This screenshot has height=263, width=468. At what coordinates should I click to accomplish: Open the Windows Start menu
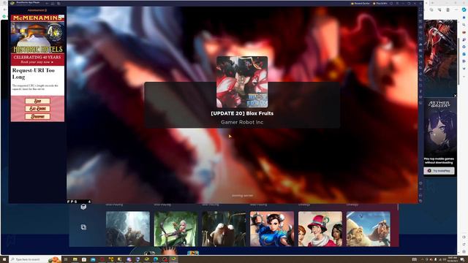4,259
